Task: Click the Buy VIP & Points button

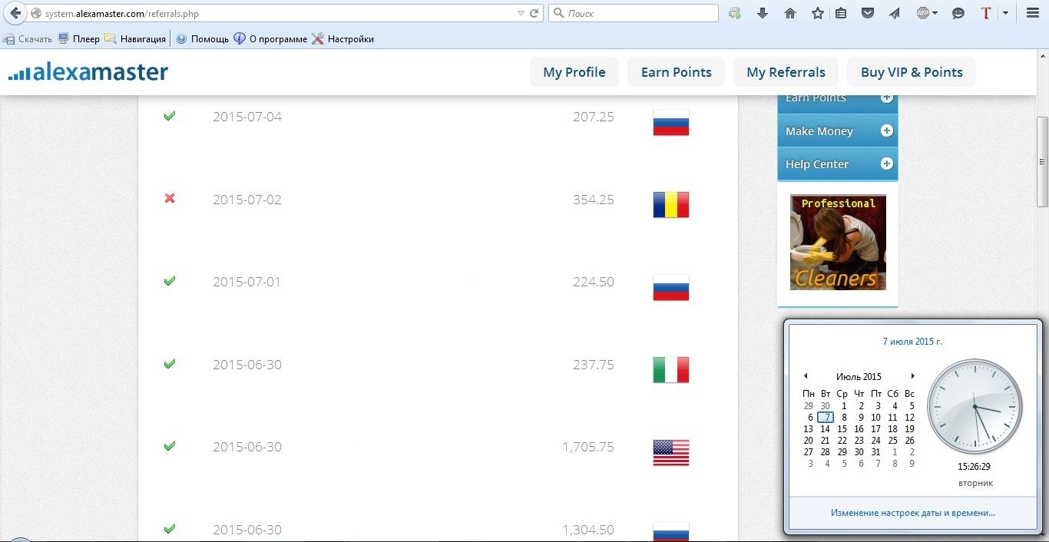Action: [x=912, y=72]
